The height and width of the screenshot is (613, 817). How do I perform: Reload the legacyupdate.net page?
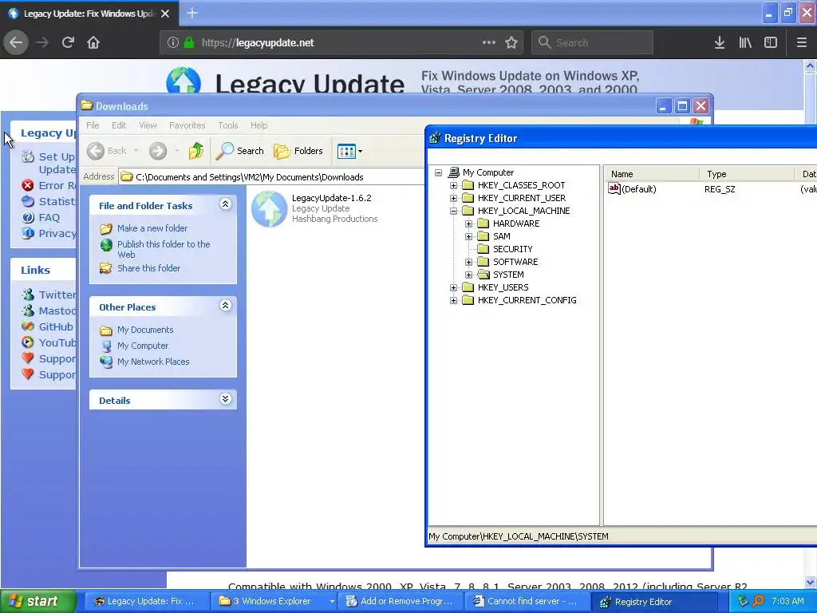68,43
